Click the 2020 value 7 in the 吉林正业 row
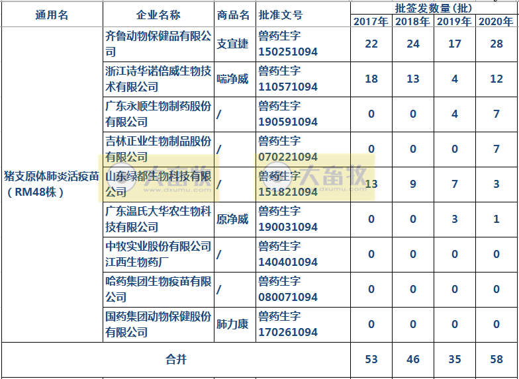Screen dimensions: 519x379 click(496, 149)
